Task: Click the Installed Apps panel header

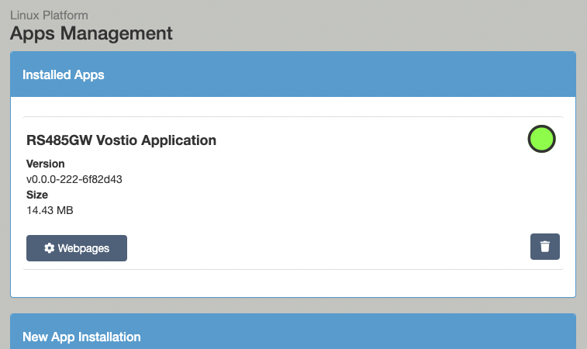Action: pyautogui.click(x=292, y=74)
